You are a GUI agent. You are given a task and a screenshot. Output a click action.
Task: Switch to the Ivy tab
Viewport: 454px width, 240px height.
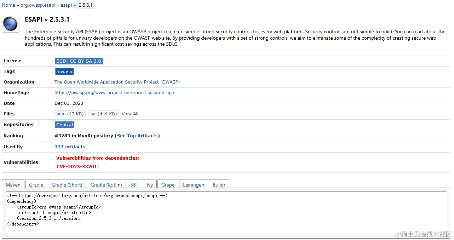tap(150, 185)
